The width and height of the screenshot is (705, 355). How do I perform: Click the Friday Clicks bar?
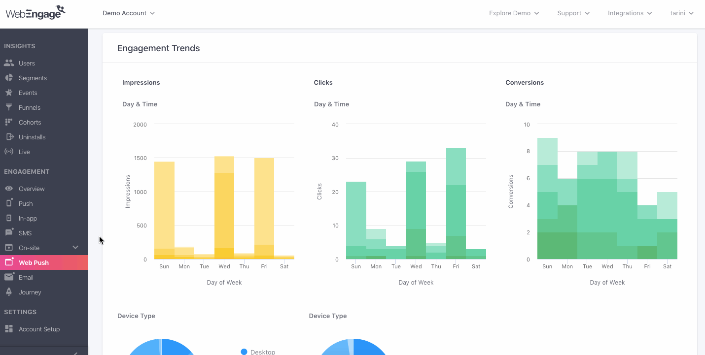click(x=456, y=204)
